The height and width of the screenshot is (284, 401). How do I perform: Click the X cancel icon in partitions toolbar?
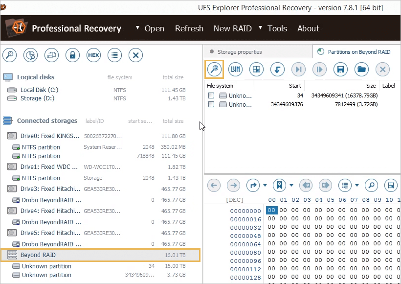[x=382, y=69]
